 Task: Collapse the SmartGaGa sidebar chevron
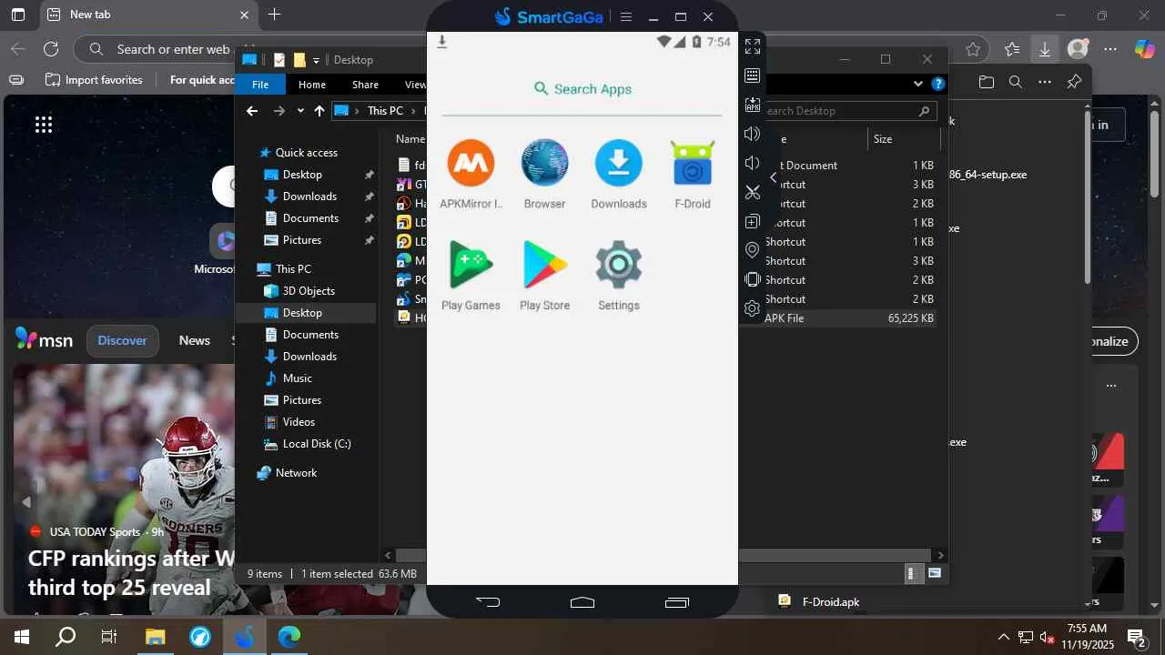[773, 177]
